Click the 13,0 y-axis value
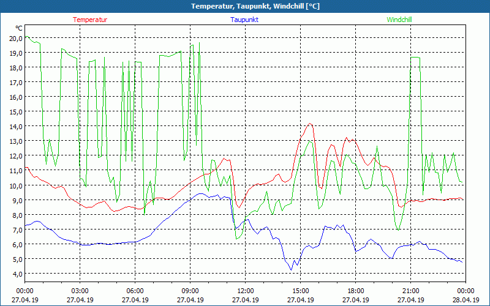 (17, 141)
